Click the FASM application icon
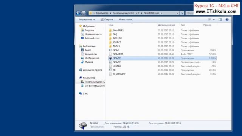 pos(110,50)
